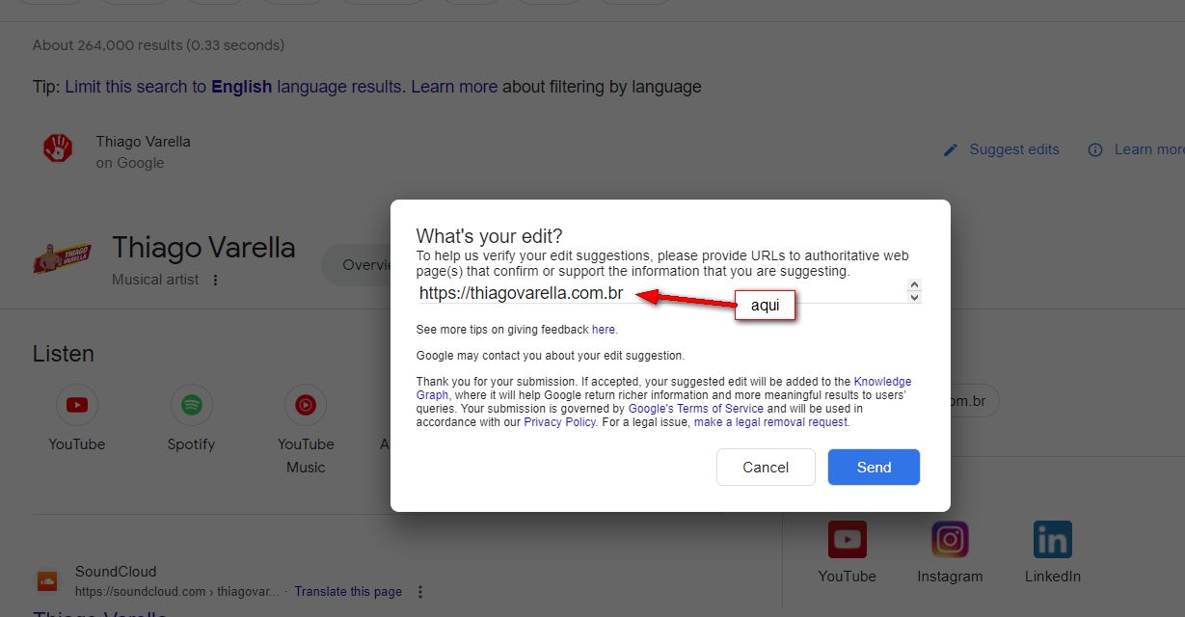Click 'make a legal removal request' link

(770, 422)
